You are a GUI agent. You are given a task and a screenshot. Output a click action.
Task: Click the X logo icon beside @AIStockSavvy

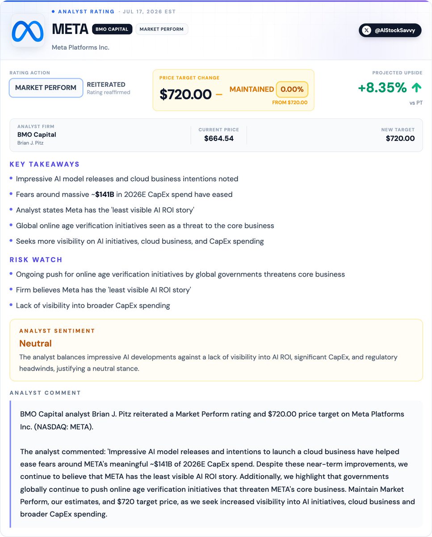coord(367,30)
